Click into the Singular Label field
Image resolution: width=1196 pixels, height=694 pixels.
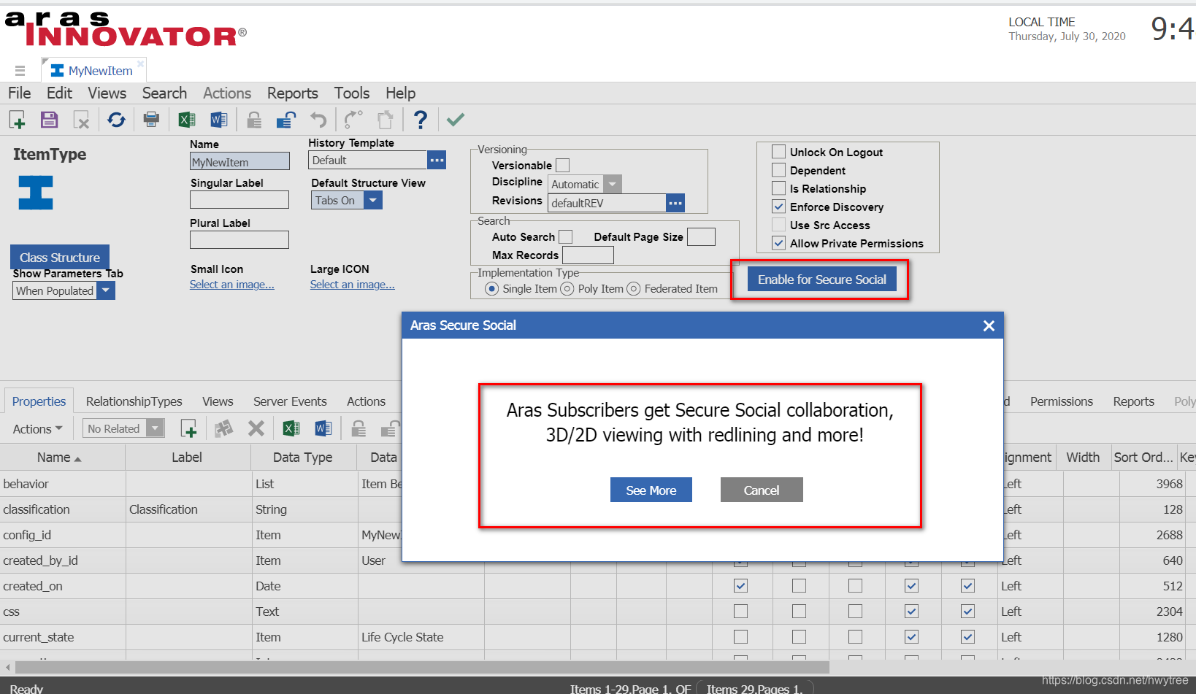(x=239, y=200)
